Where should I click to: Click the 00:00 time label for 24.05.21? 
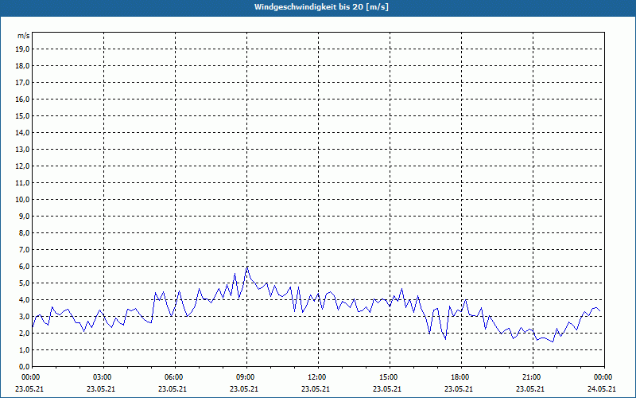click(603, 377)
